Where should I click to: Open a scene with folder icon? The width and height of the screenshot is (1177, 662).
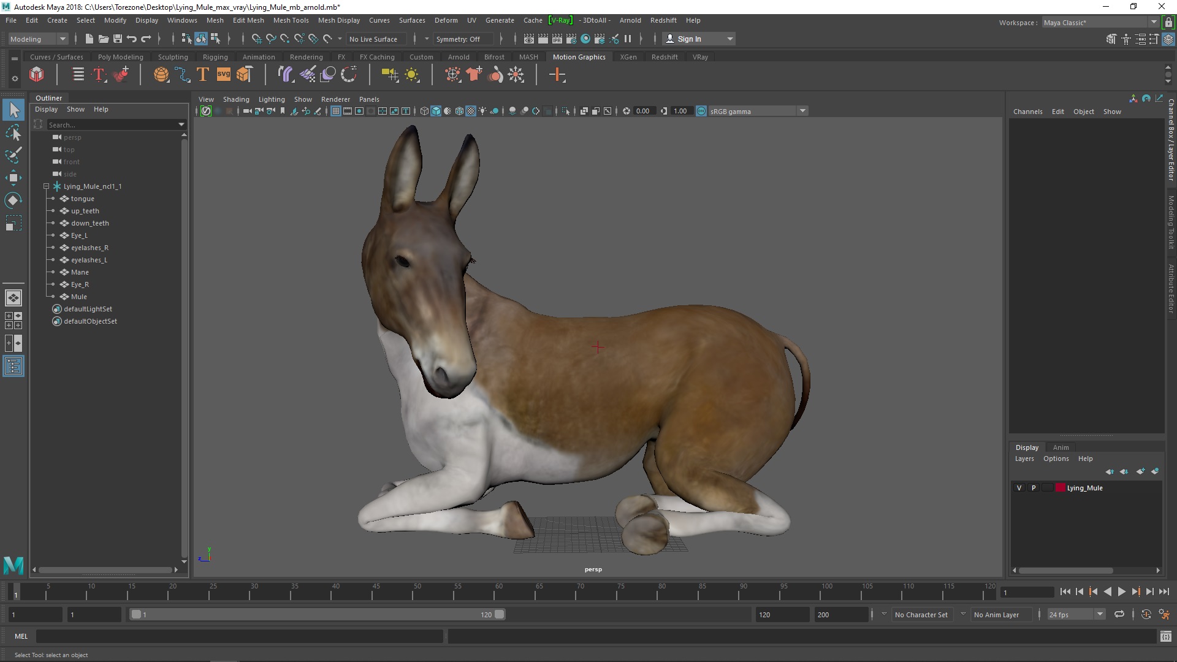103,39
